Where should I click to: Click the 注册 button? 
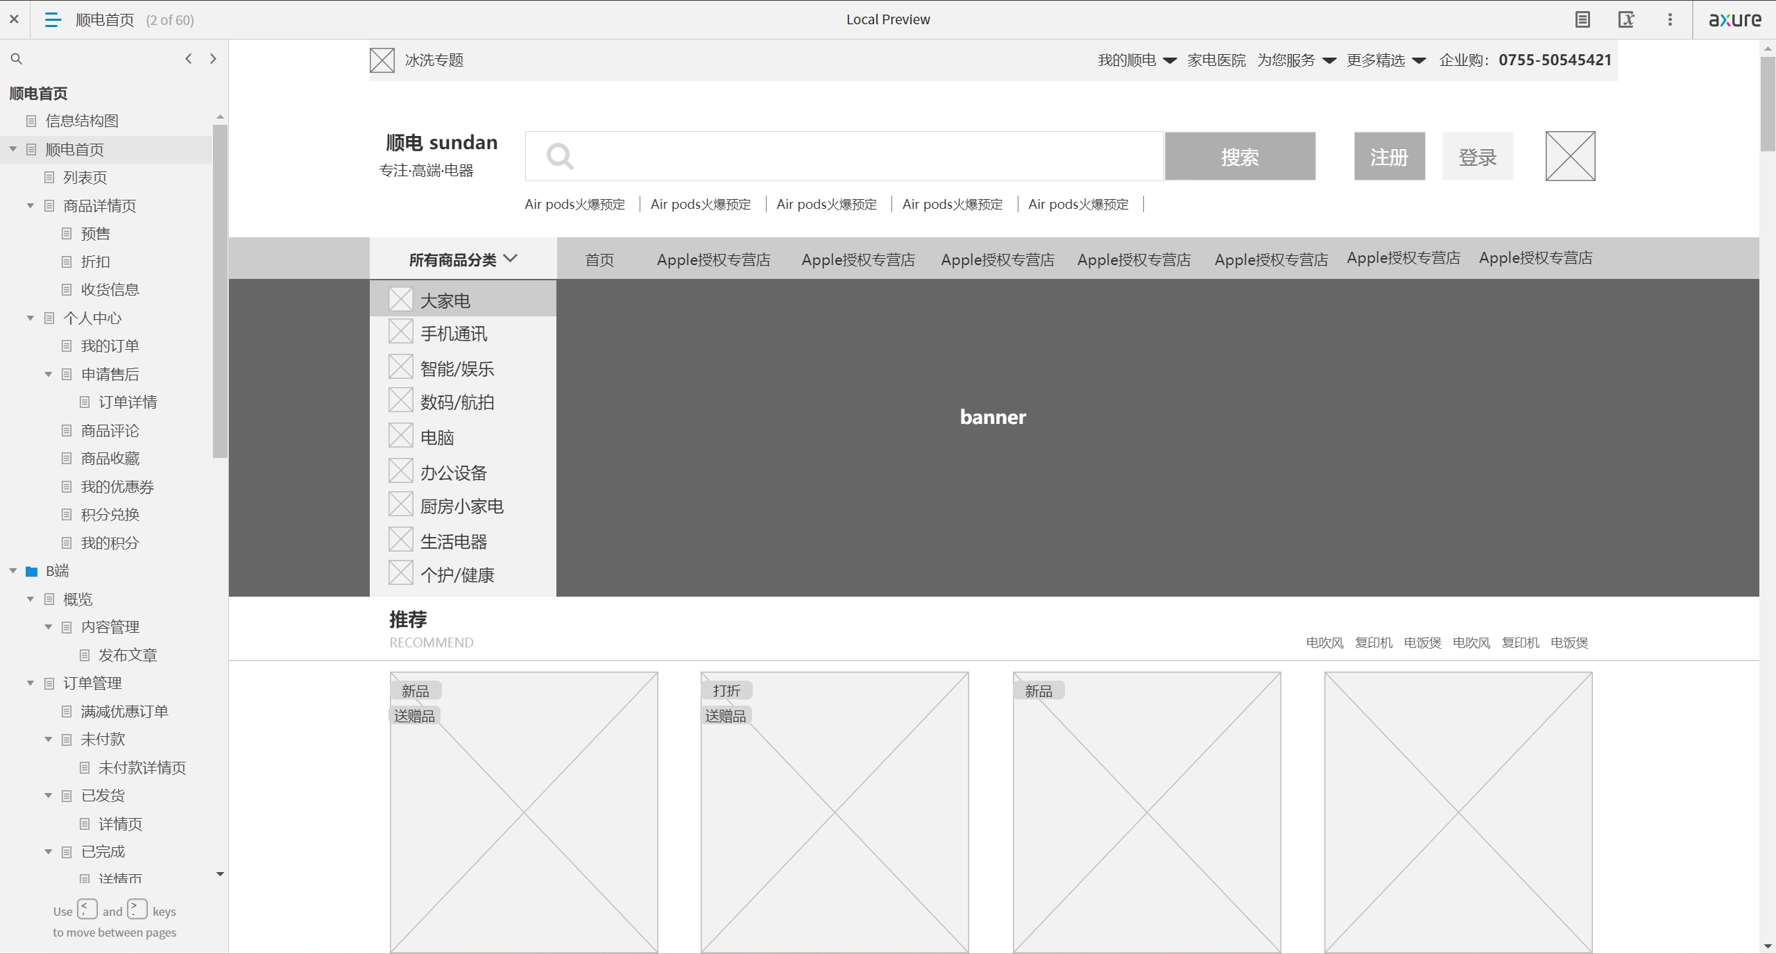click(1390, 157)
